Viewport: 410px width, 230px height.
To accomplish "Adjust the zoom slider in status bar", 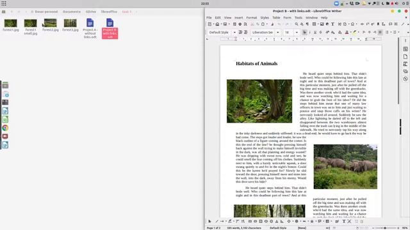I will pyautogui.click(x=385, y=228).
